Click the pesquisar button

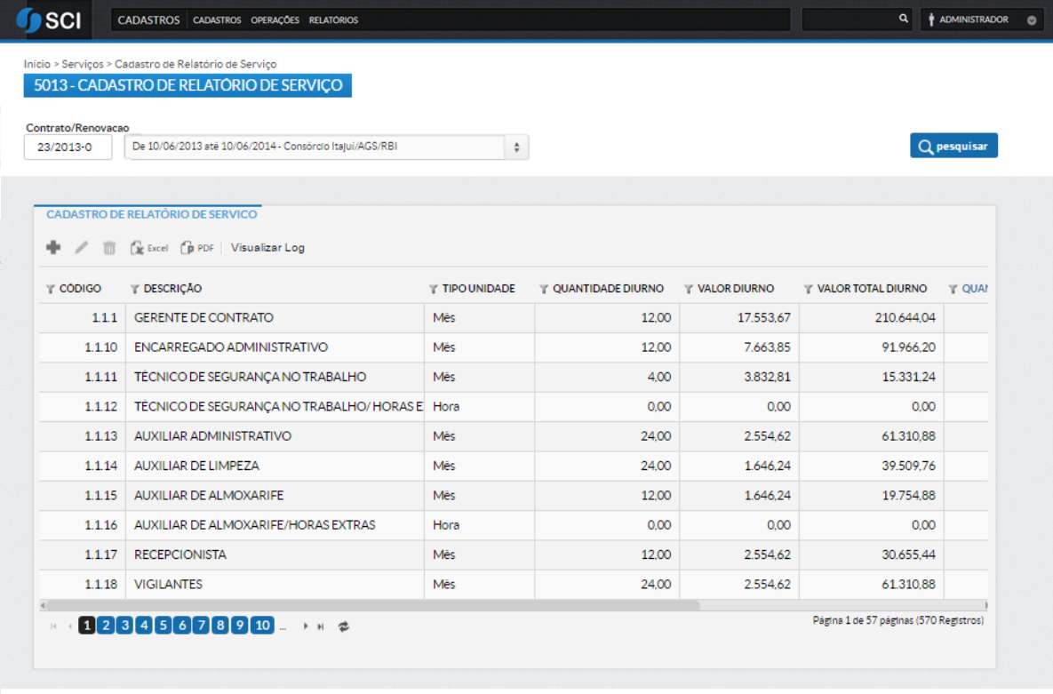click(953, 145)
